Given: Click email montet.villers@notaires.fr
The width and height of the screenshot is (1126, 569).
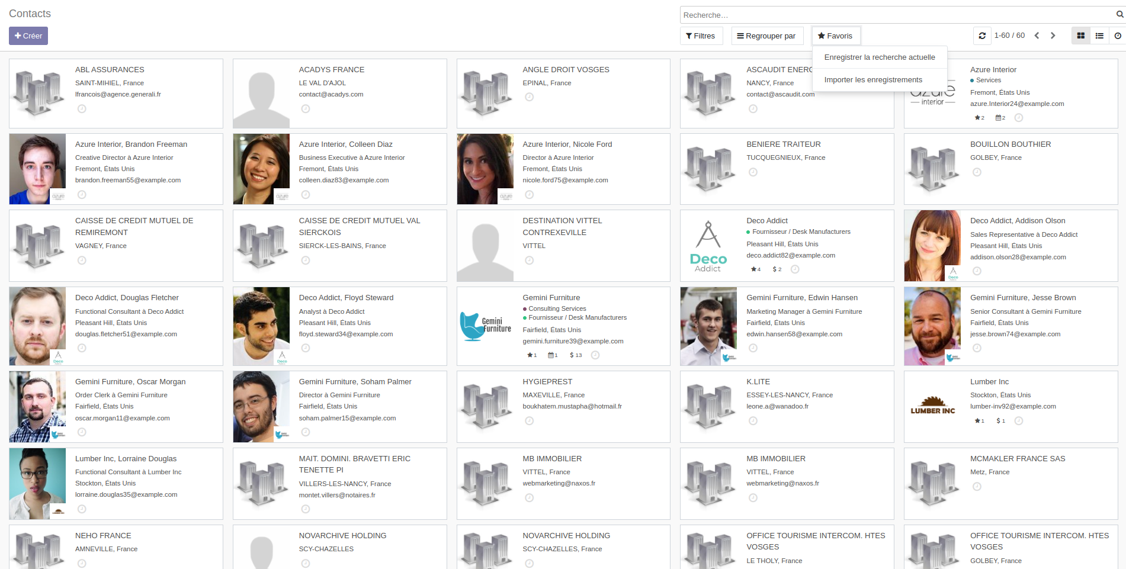Looking at the screenshot, I should [x=337, y=495].
